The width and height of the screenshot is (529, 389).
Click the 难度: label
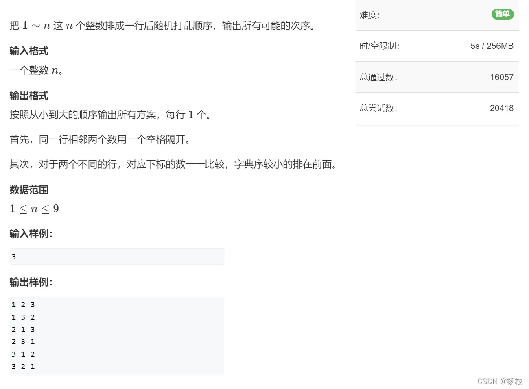pyautogui.click(x=370, y=15)
